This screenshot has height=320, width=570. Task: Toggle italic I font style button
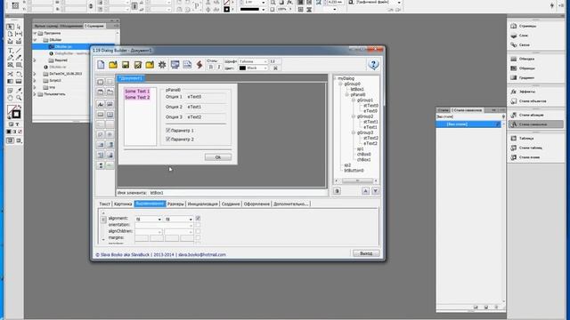point(219,68)
